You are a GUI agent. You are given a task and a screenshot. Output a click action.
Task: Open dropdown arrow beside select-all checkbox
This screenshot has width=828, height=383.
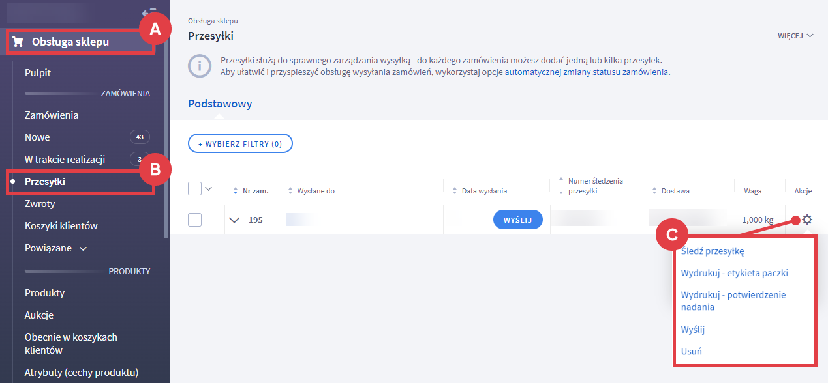(x=209, y=189)
